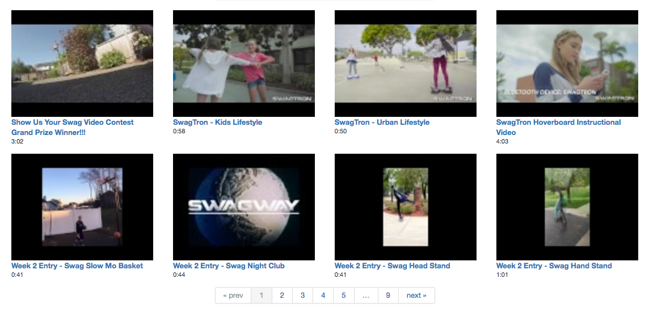This screenshot has height=312, width=649.
Task: Go to page 5 of videos
Action: point(344,296)
